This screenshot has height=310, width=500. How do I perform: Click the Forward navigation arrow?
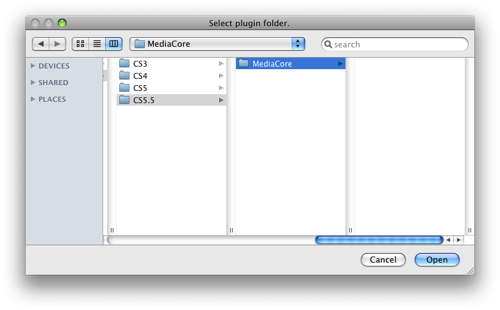[58, 44]
